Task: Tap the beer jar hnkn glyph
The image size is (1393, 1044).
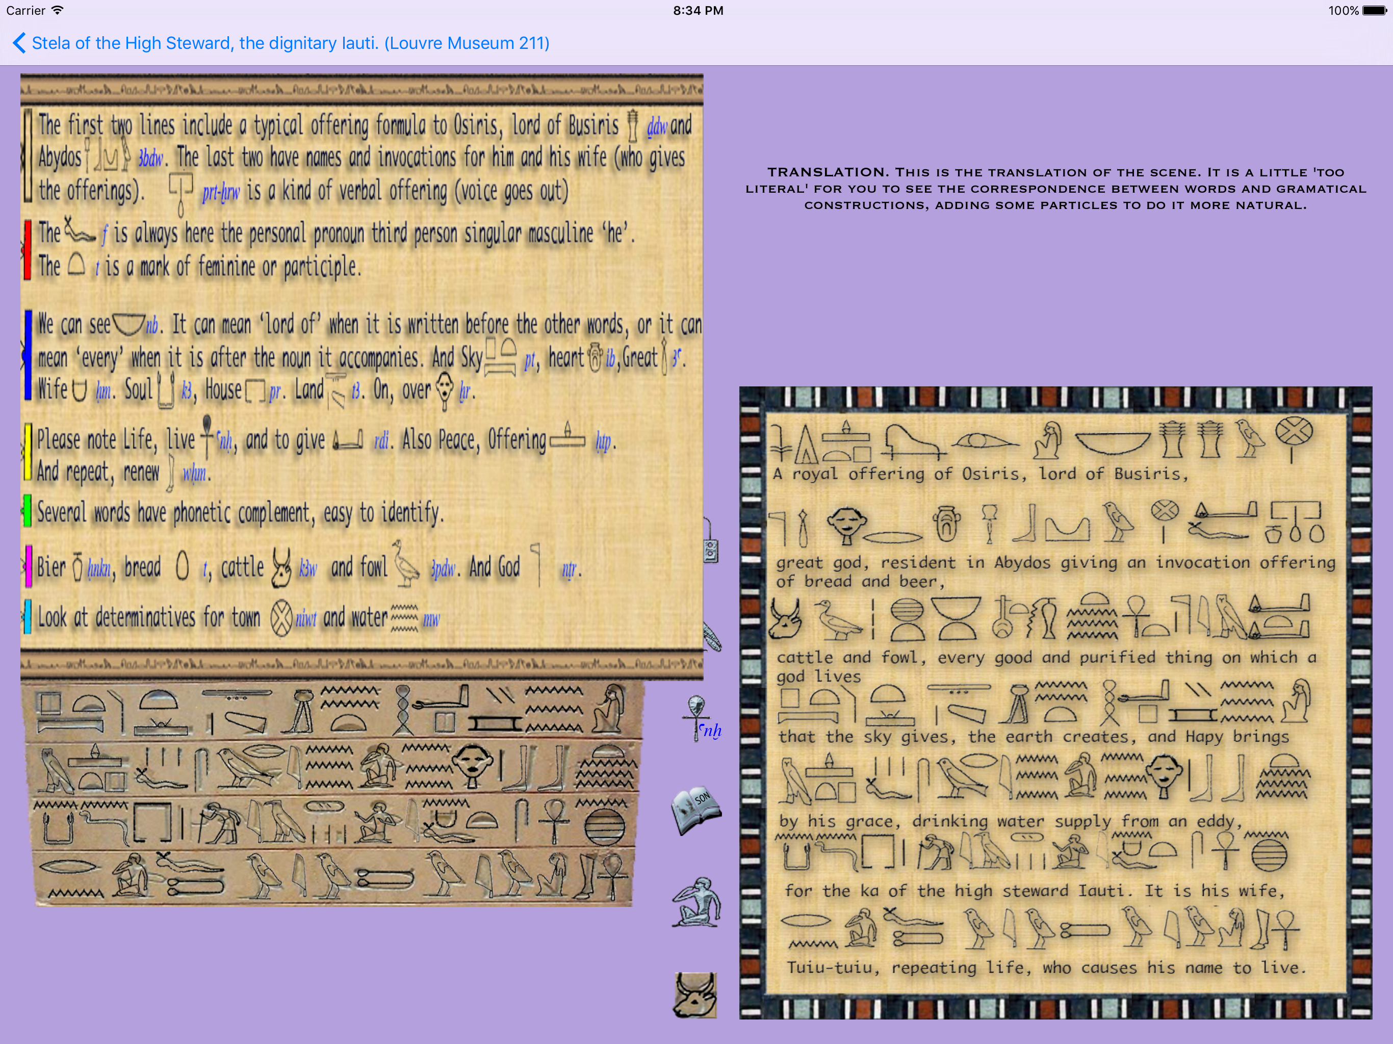Action: (78, 567)
